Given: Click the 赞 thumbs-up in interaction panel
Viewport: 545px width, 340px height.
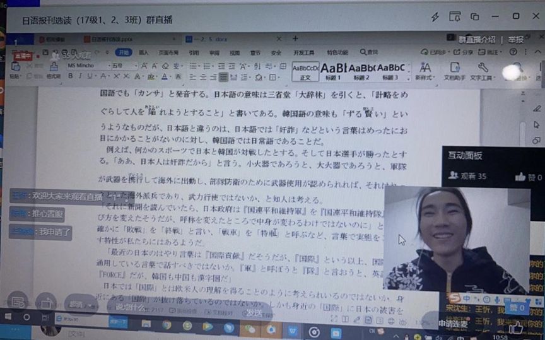Looking at the screenshot, I should (x=529, y=177).
